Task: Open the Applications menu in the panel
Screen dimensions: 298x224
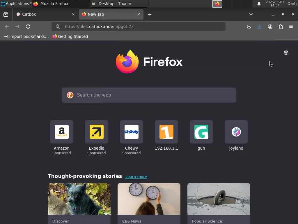Action: click(16, 3)
